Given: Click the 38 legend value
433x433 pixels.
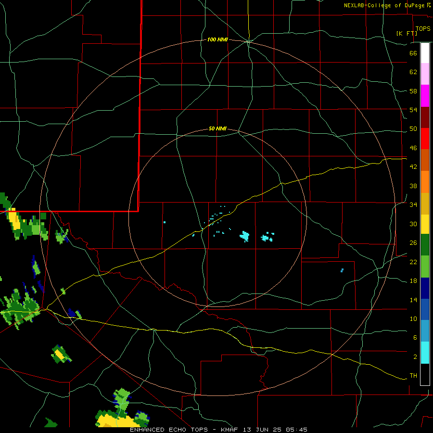Looking at the screenshot, I should (413, 186).
